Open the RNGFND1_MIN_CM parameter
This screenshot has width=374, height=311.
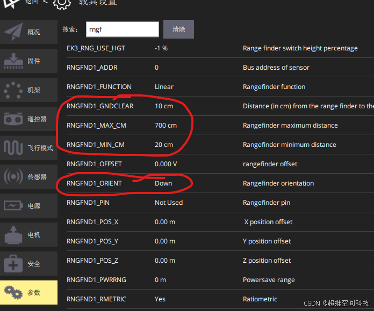[96, 145]
